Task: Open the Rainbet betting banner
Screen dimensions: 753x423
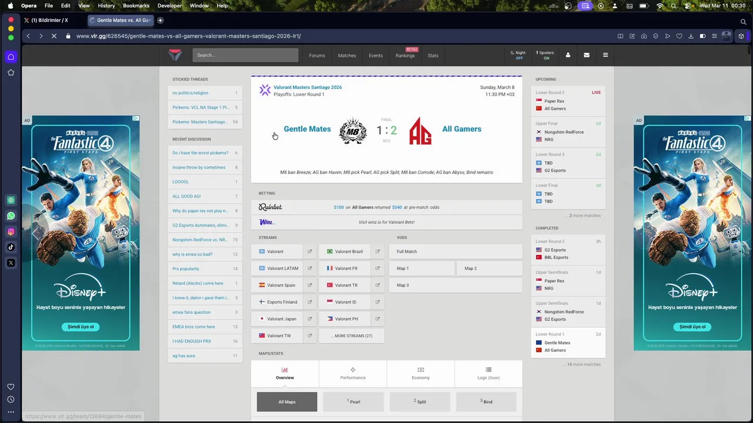Action: 387,207
